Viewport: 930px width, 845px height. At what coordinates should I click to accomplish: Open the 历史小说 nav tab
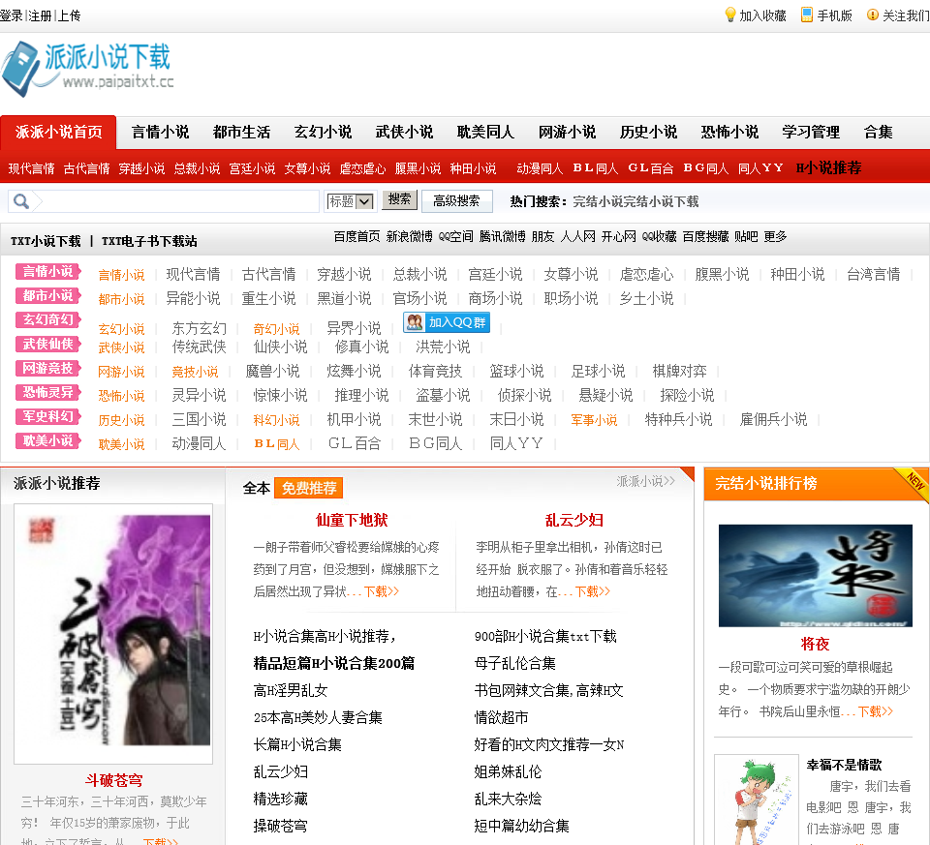(x=648, y=133)
